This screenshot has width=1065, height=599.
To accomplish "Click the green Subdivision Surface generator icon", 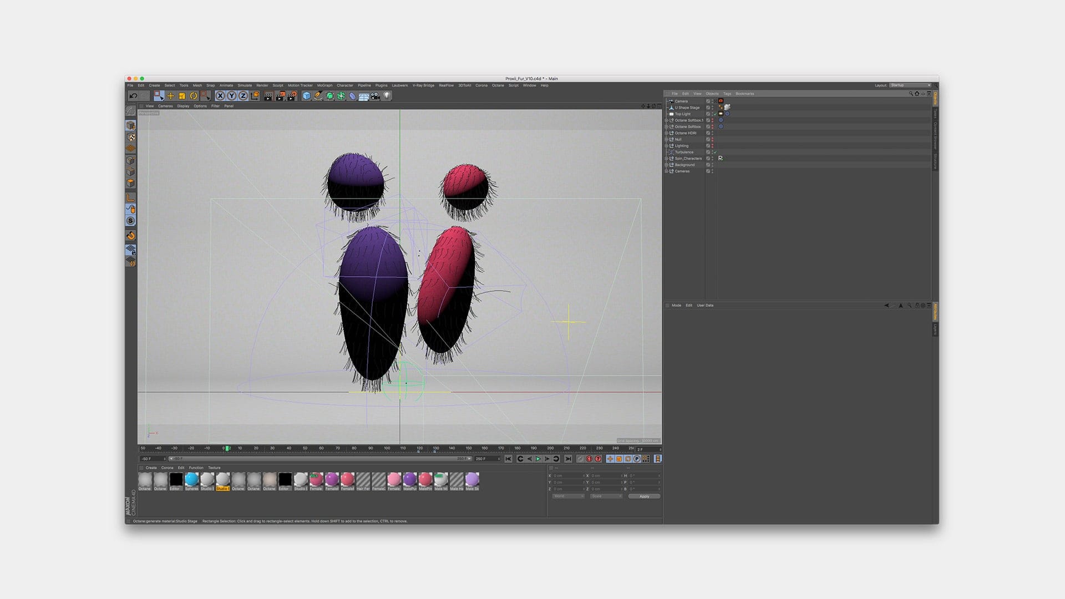I will pos(329,96).
